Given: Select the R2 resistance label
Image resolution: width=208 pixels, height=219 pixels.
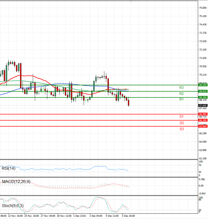Looking at the screenshot, I should coord(181,94).
